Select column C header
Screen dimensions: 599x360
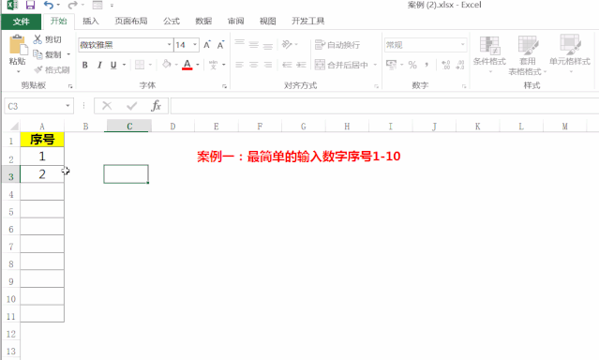coord(129,127)
